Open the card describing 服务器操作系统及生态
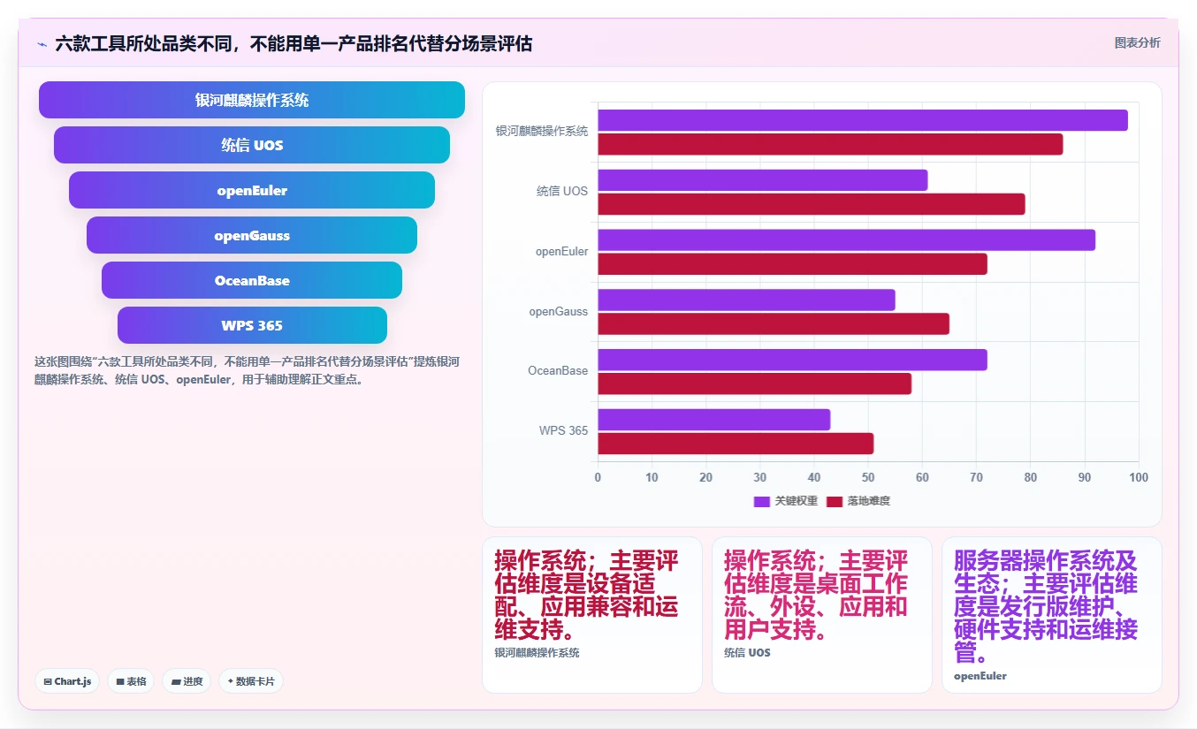Viewport: 1197px width, 729px height. click(x=1052, y=615)
